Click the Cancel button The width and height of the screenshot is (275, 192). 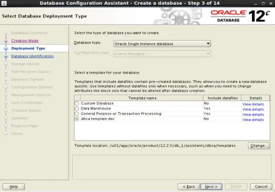[261, 186]
